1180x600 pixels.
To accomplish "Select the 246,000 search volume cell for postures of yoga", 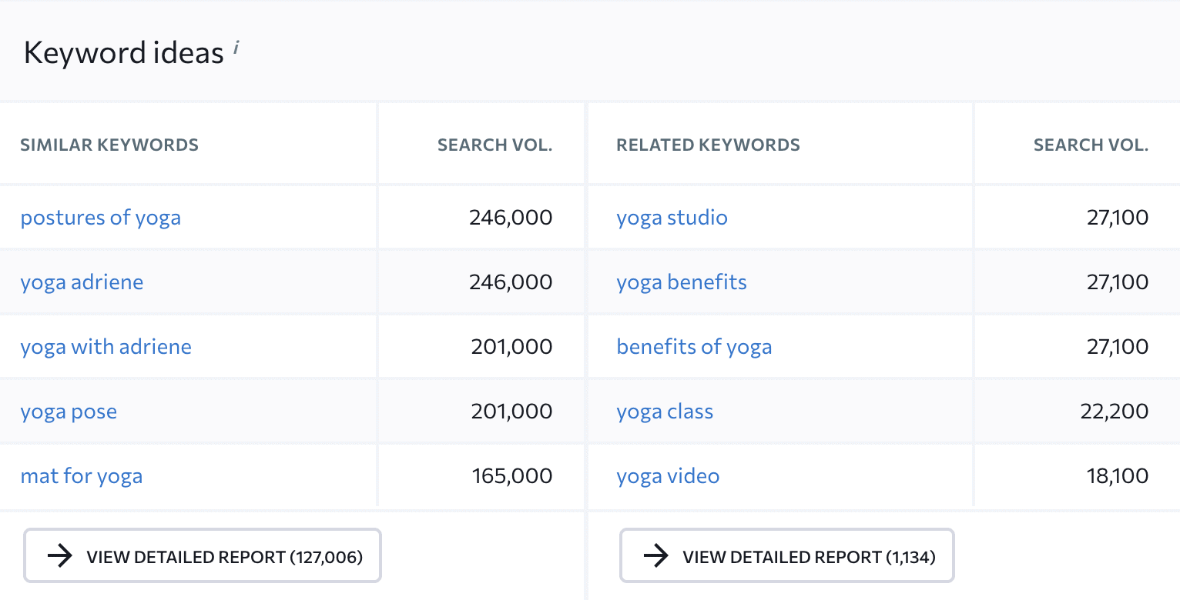I will (x=511, y=218).
